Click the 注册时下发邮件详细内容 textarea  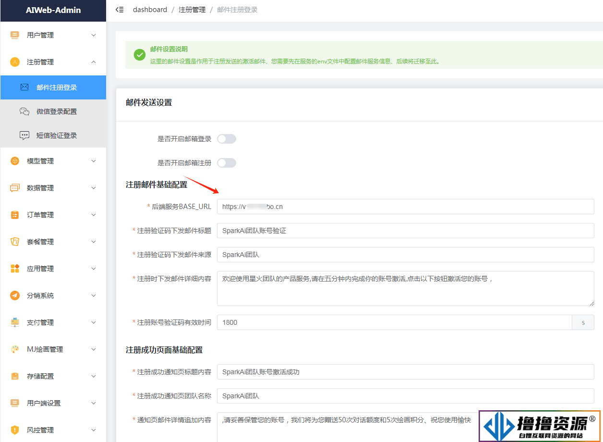pos(406,288)
